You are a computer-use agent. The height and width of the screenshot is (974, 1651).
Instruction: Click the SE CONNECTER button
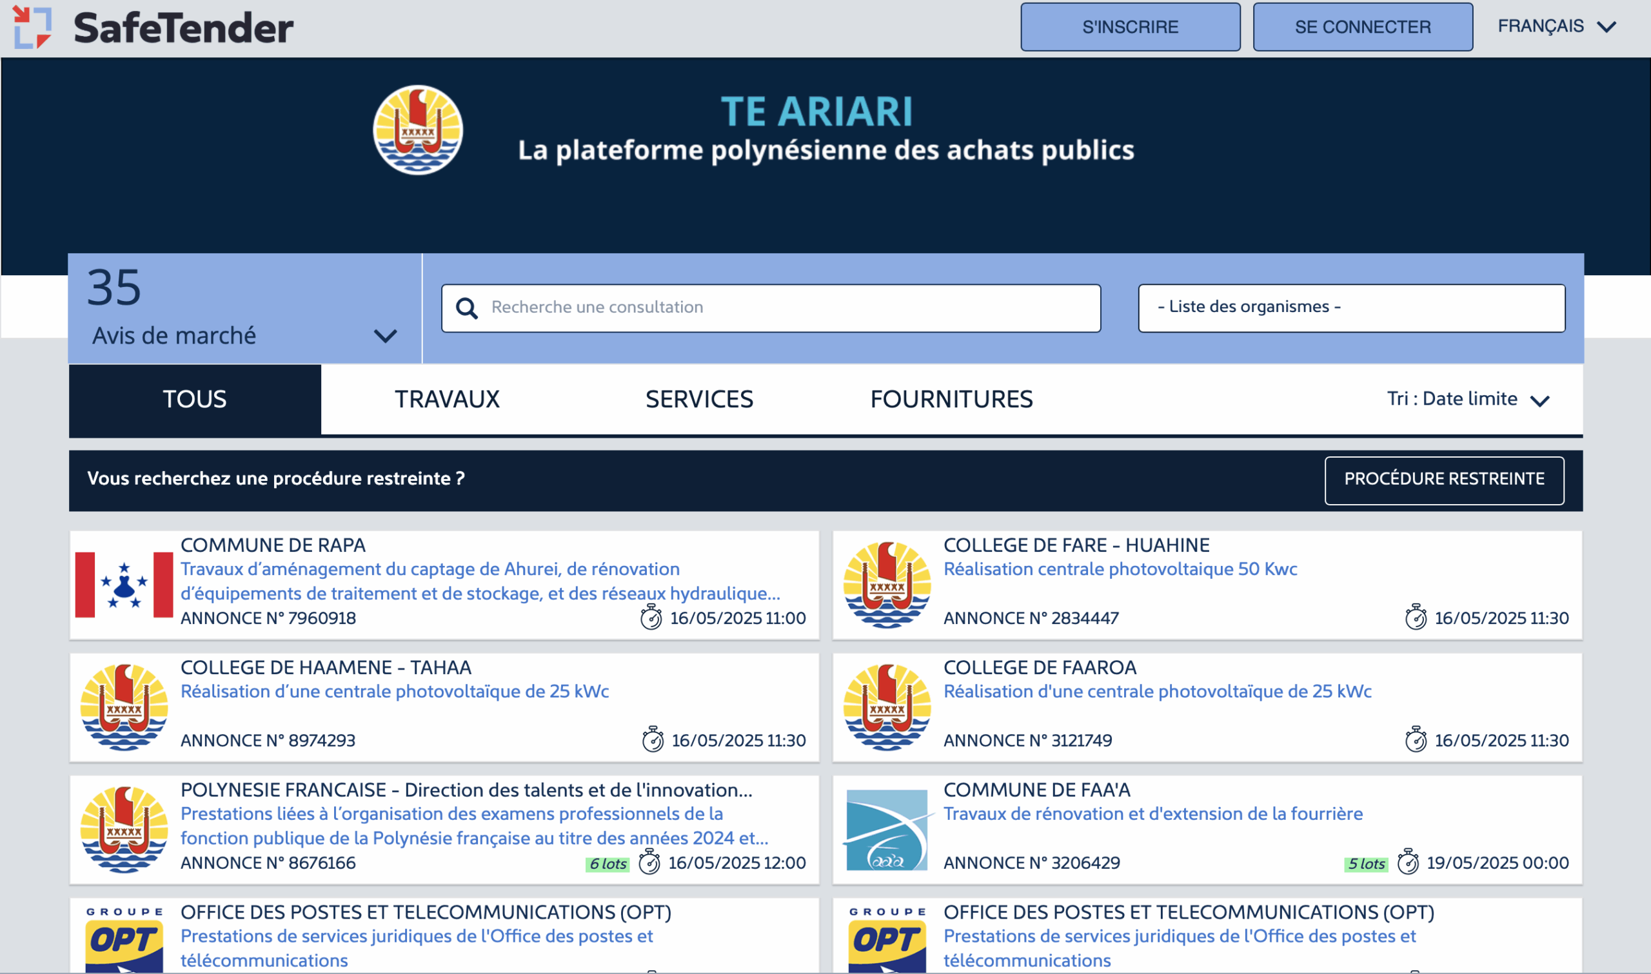coord(1362,27)
